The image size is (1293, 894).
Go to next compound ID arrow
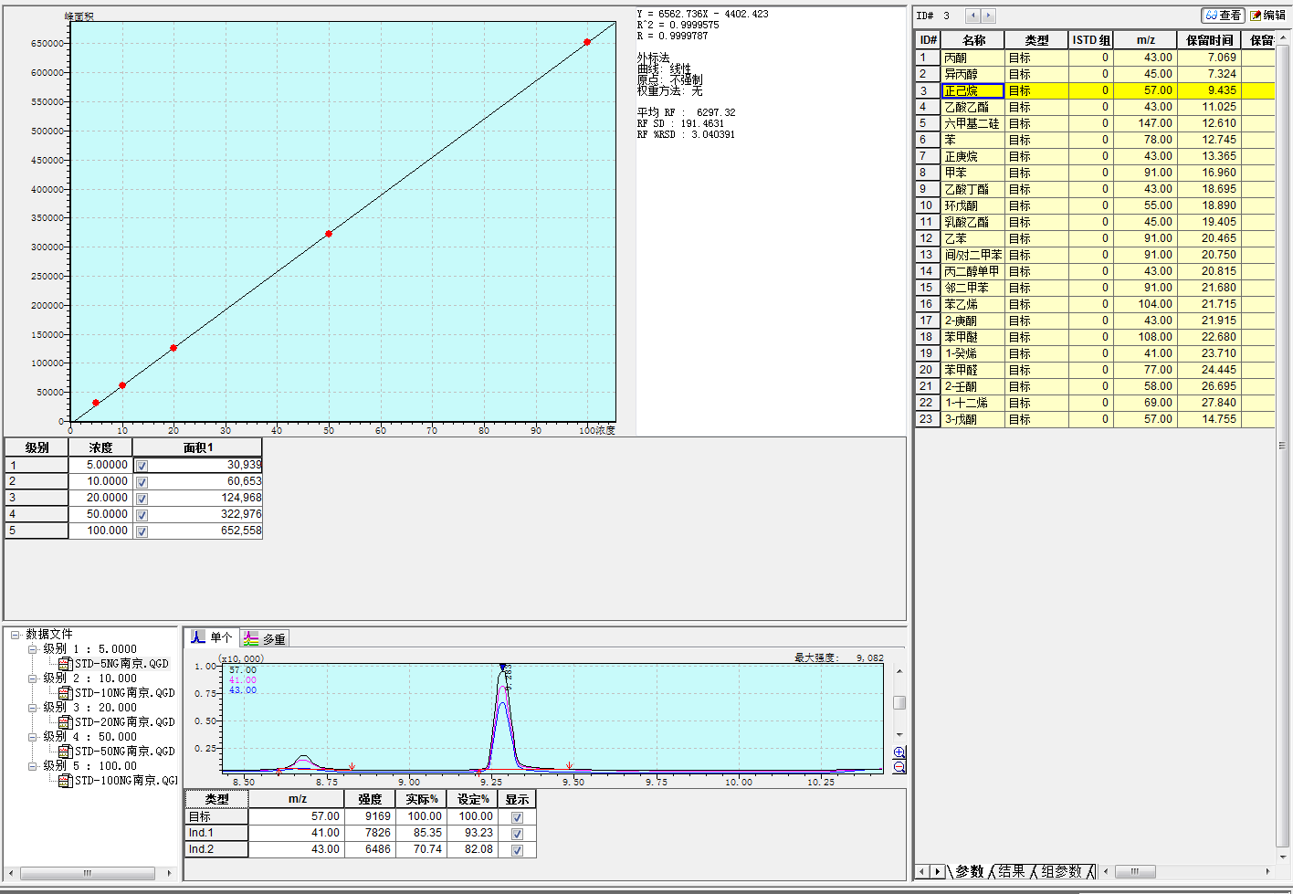pos(988,16)
